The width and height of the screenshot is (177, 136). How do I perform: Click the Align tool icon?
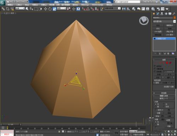pos(128,9)
